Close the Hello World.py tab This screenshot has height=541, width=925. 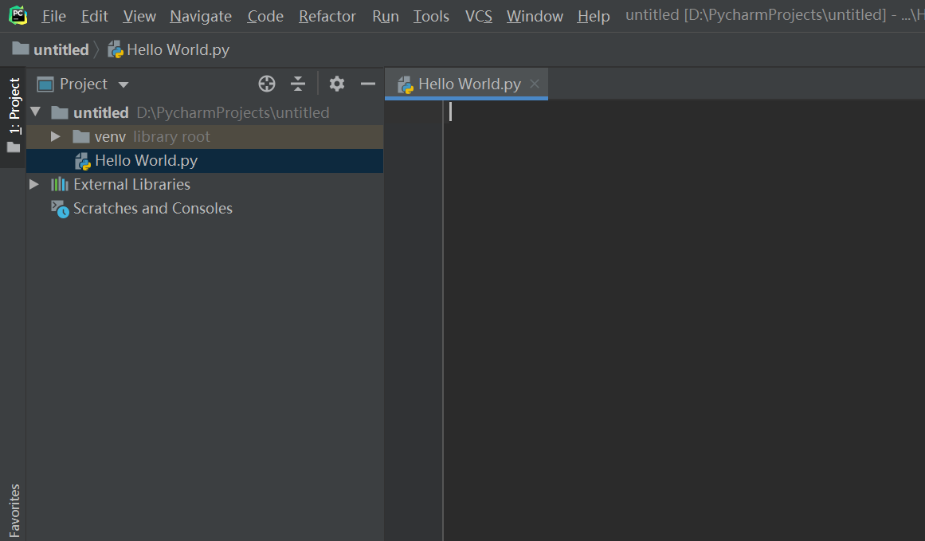[534, 83]
